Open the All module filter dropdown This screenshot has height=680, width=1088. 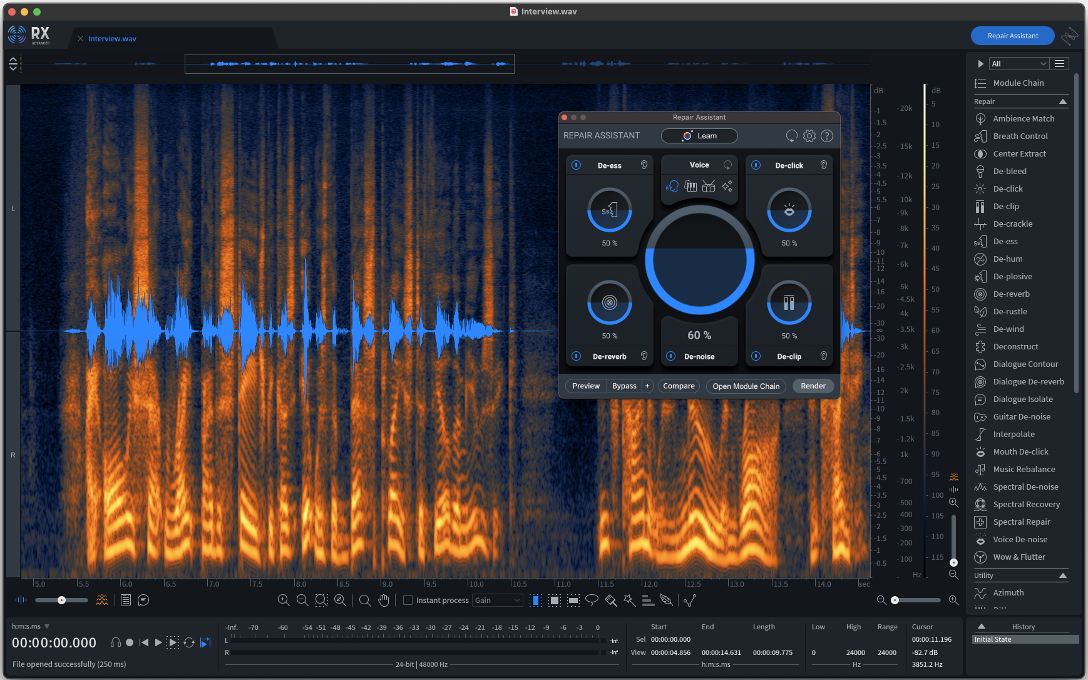[1019, 64]
